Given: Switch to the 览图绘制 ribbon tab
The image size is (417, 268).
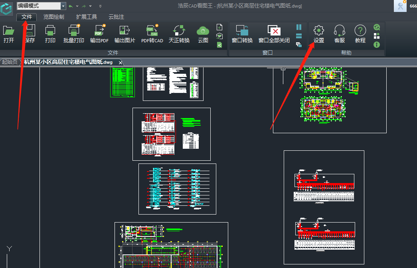Looking at the screenshot, I should [x=53, y=17].
